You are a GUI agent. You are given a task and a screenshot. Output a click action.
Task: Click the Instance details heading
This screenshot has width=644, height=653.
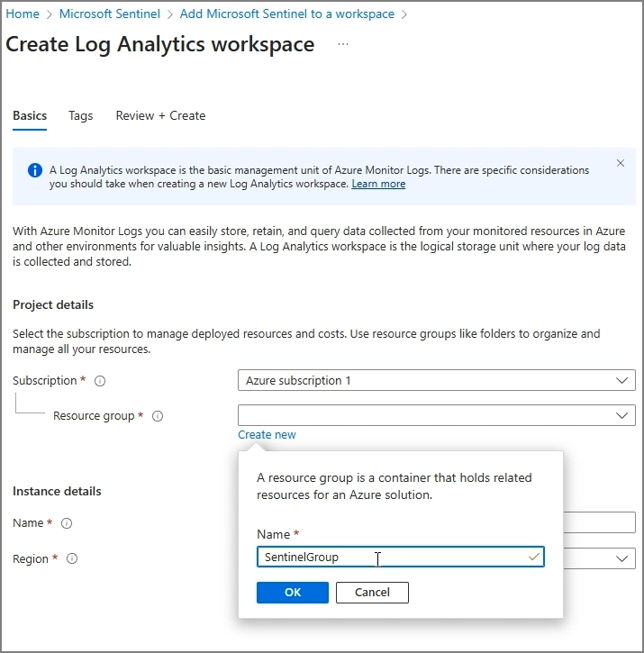pos(57,492)
